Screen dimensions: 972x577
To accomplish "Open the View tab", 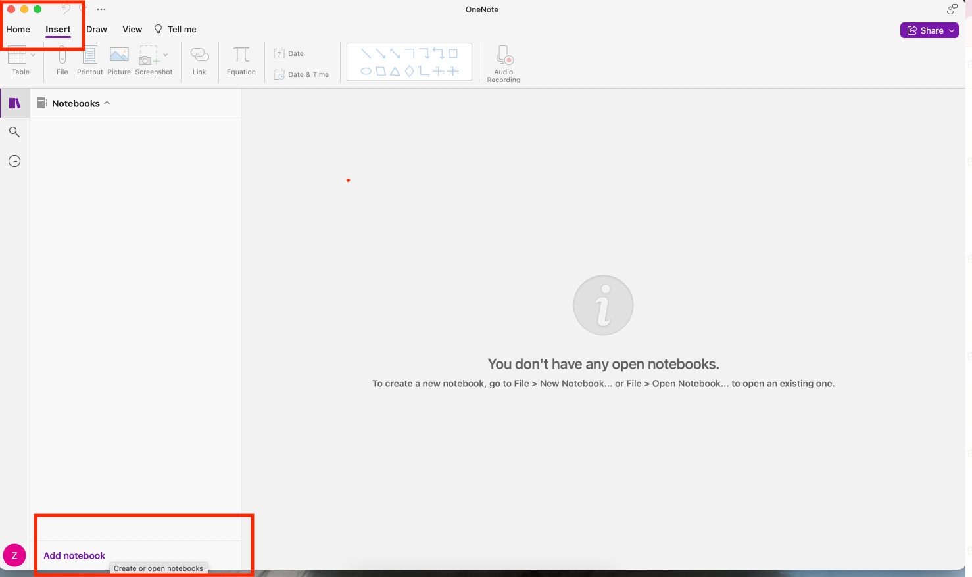I will coord(132,29).
